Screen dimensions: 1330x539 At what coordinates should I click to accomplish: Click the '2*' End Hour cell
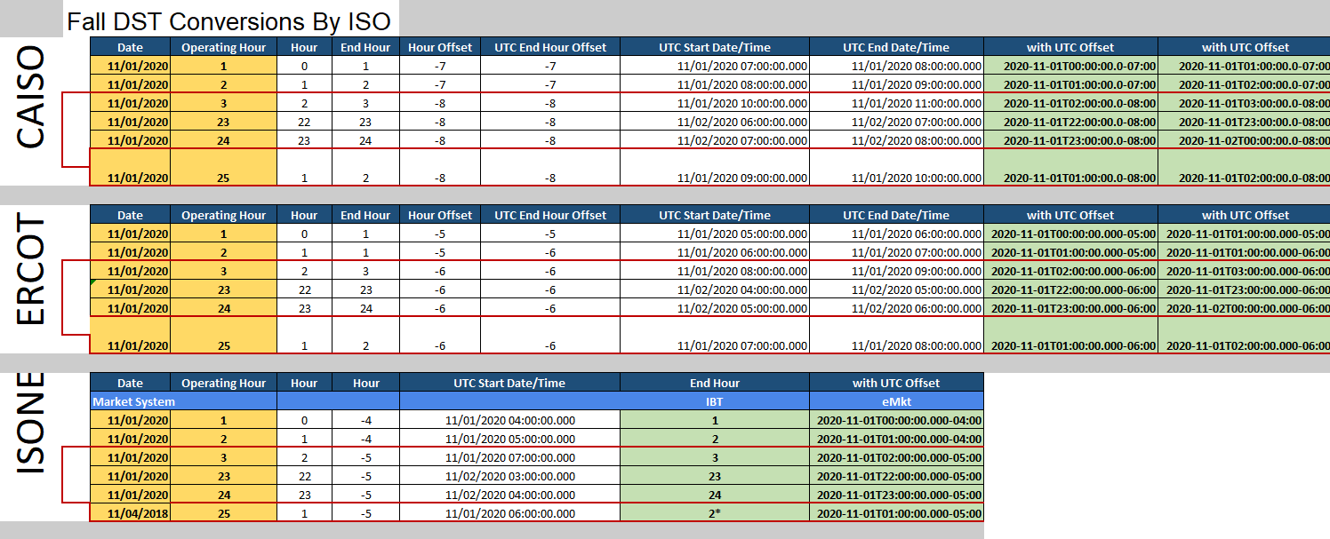(x=715, y=512)
